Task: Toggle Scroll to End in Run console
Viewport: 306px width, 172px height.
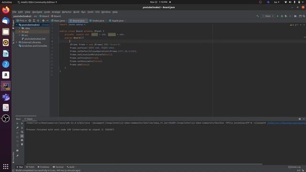Action: coord(22,136)
